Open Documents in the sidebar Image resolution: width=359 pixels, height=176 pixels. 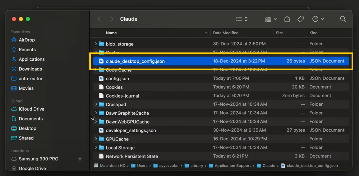(x=31, y=119)
